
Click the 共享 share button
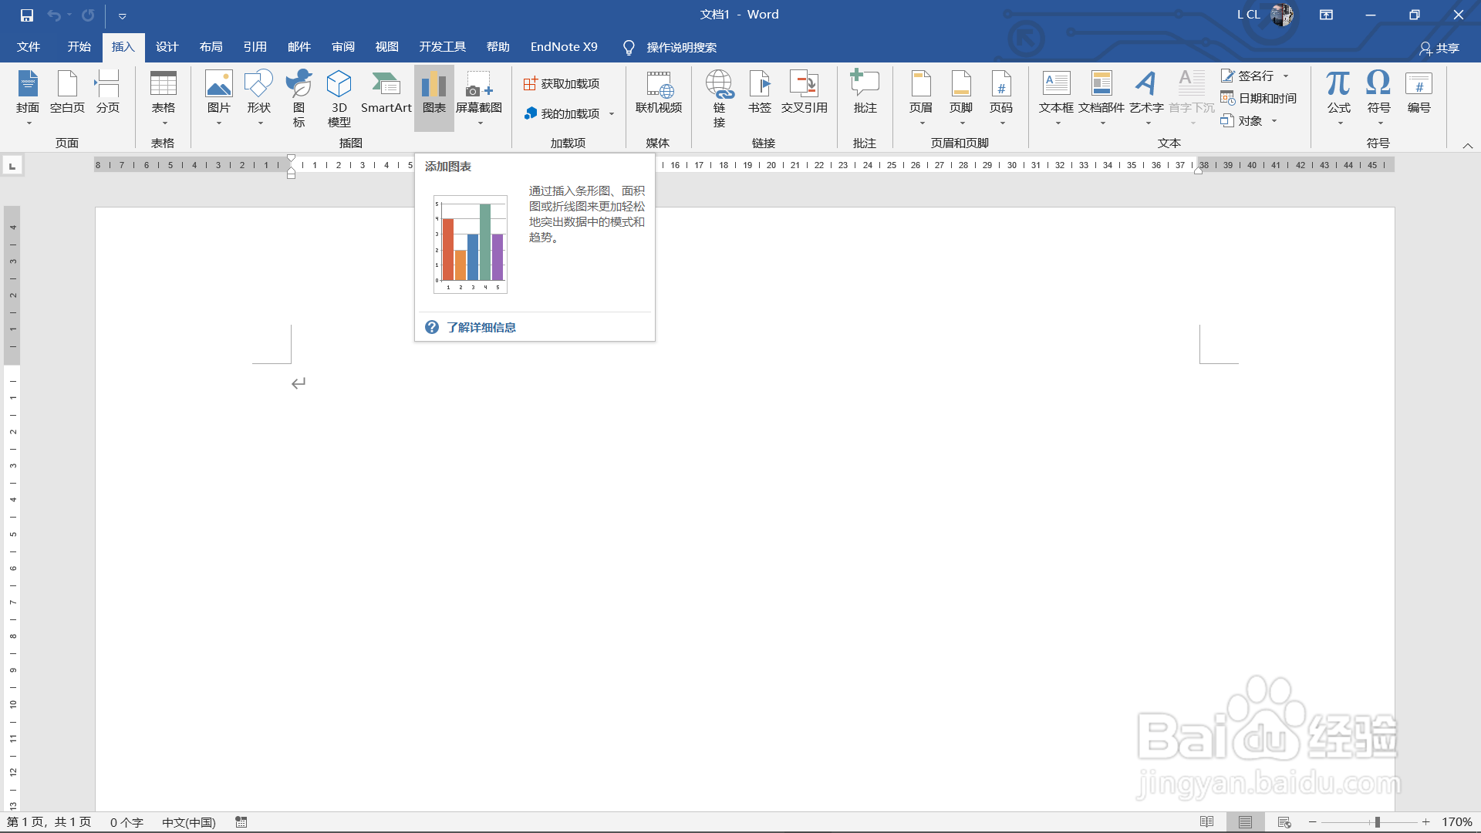(x=1439, y=49)
